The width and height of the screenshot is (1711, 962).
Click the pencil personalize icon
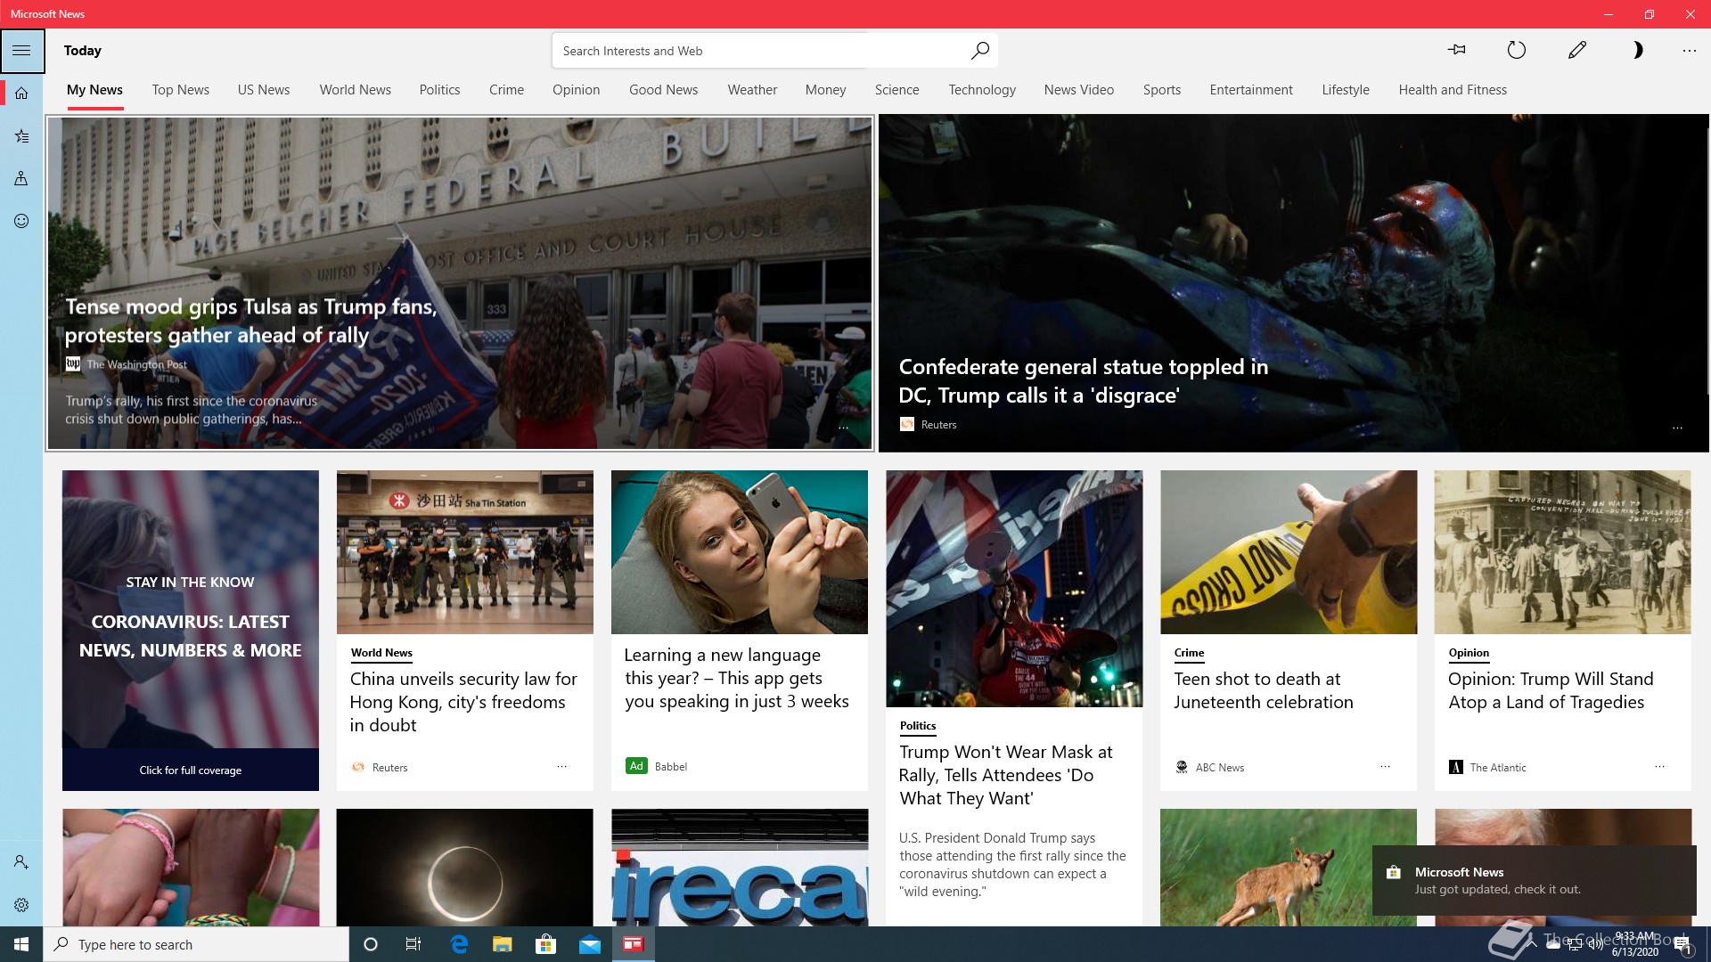(x=1576, y=50)
